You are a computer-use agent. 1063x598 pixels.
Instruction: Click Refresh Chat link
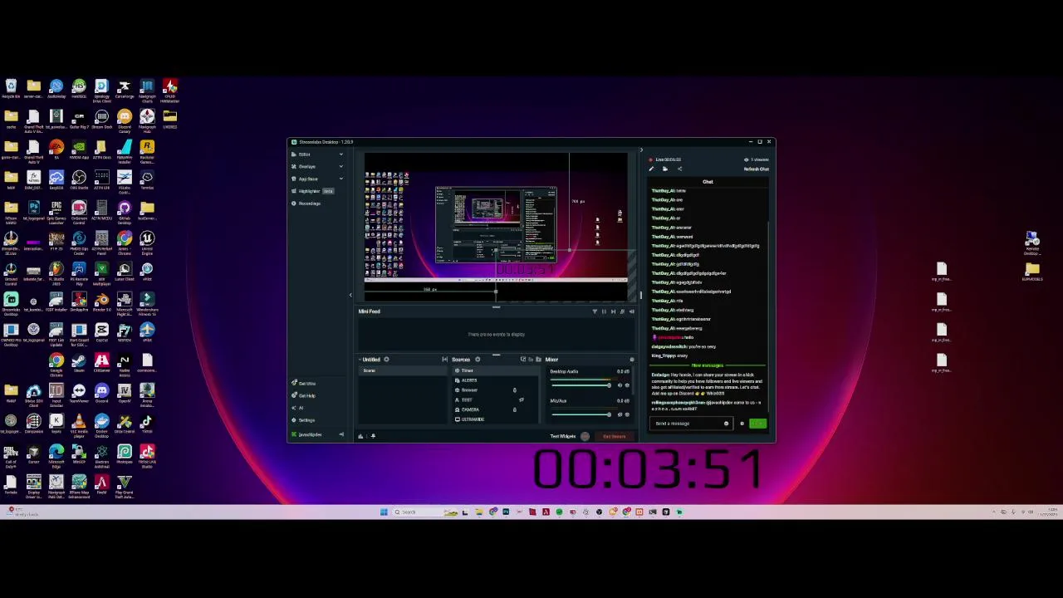[x=756, y=169]
